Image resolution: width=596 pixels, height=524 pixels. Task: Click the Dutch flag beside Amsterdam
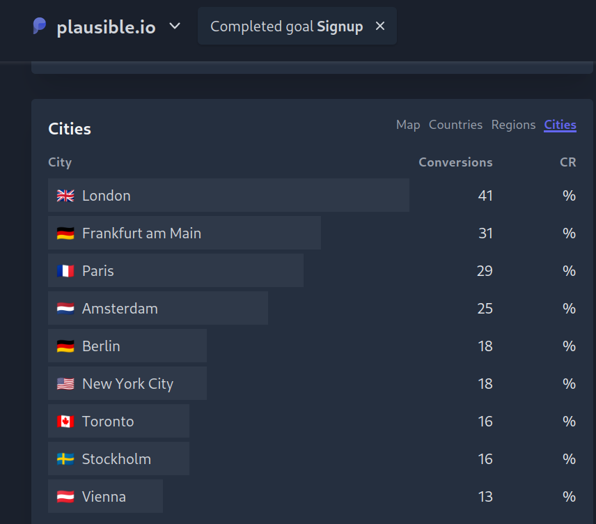point(65,308)
